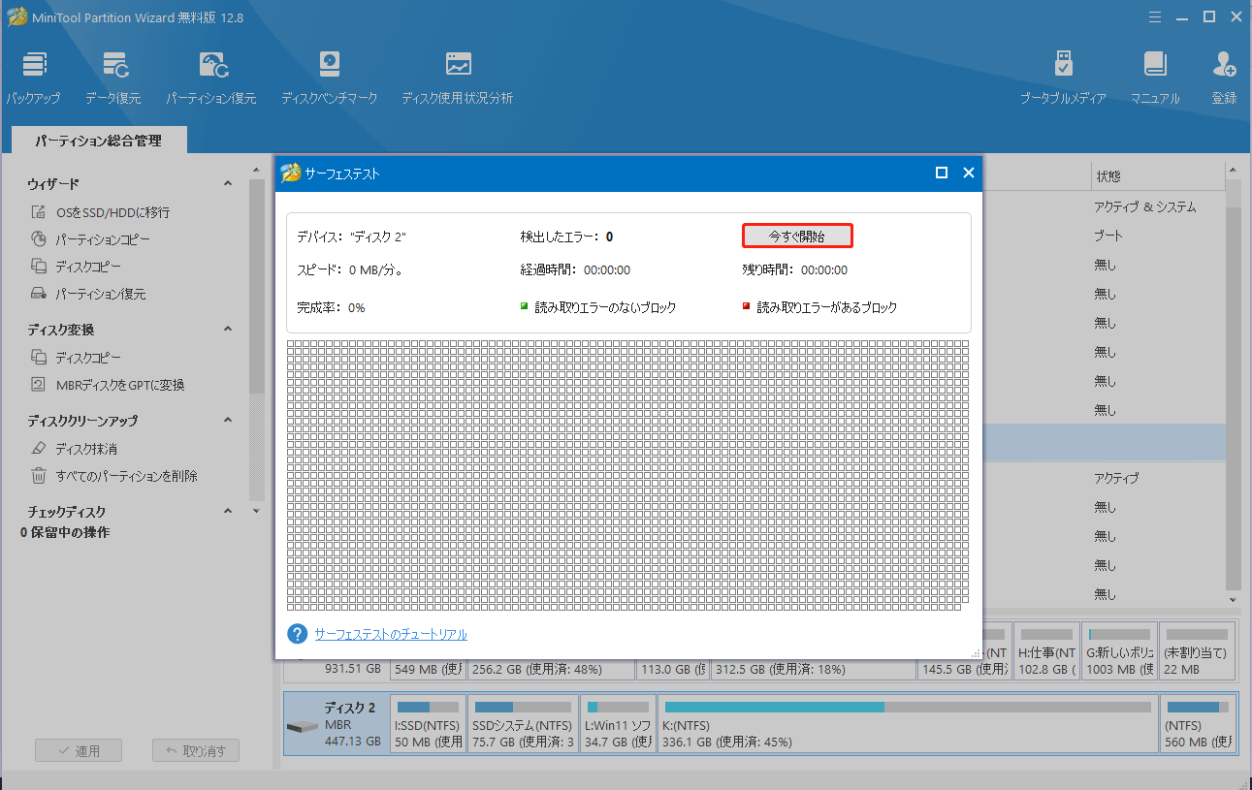Viewport: 1252px width, 790px height.
Task: Select the G:新しいボリューム partition block
Action: click(1120, 651)
